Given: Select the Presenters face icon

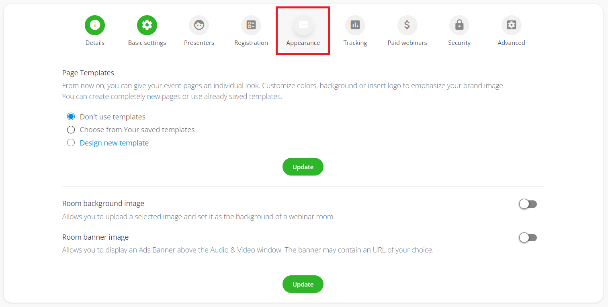Looking at the screenshot, I should pos(199,25).
